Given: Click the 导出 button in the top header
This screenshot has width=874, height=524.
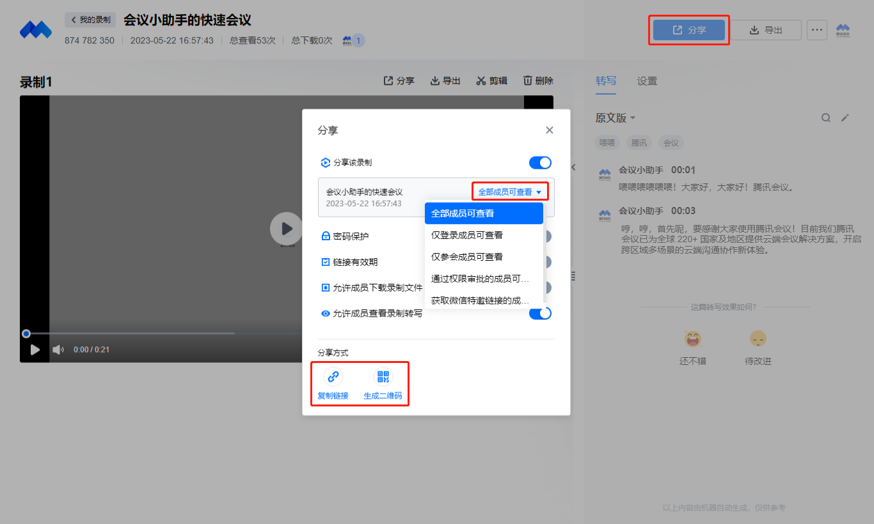Looking at the screenshot, I should coord(766,30).
